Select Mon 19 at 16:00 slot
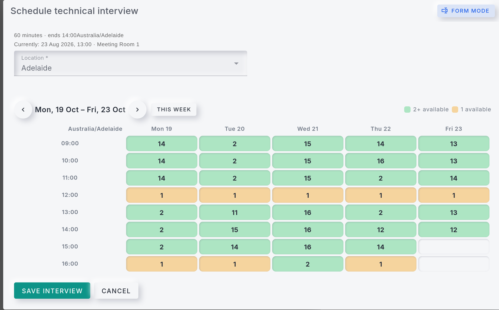The width and height of the screenshot is (499, 310). pos(161,264)
